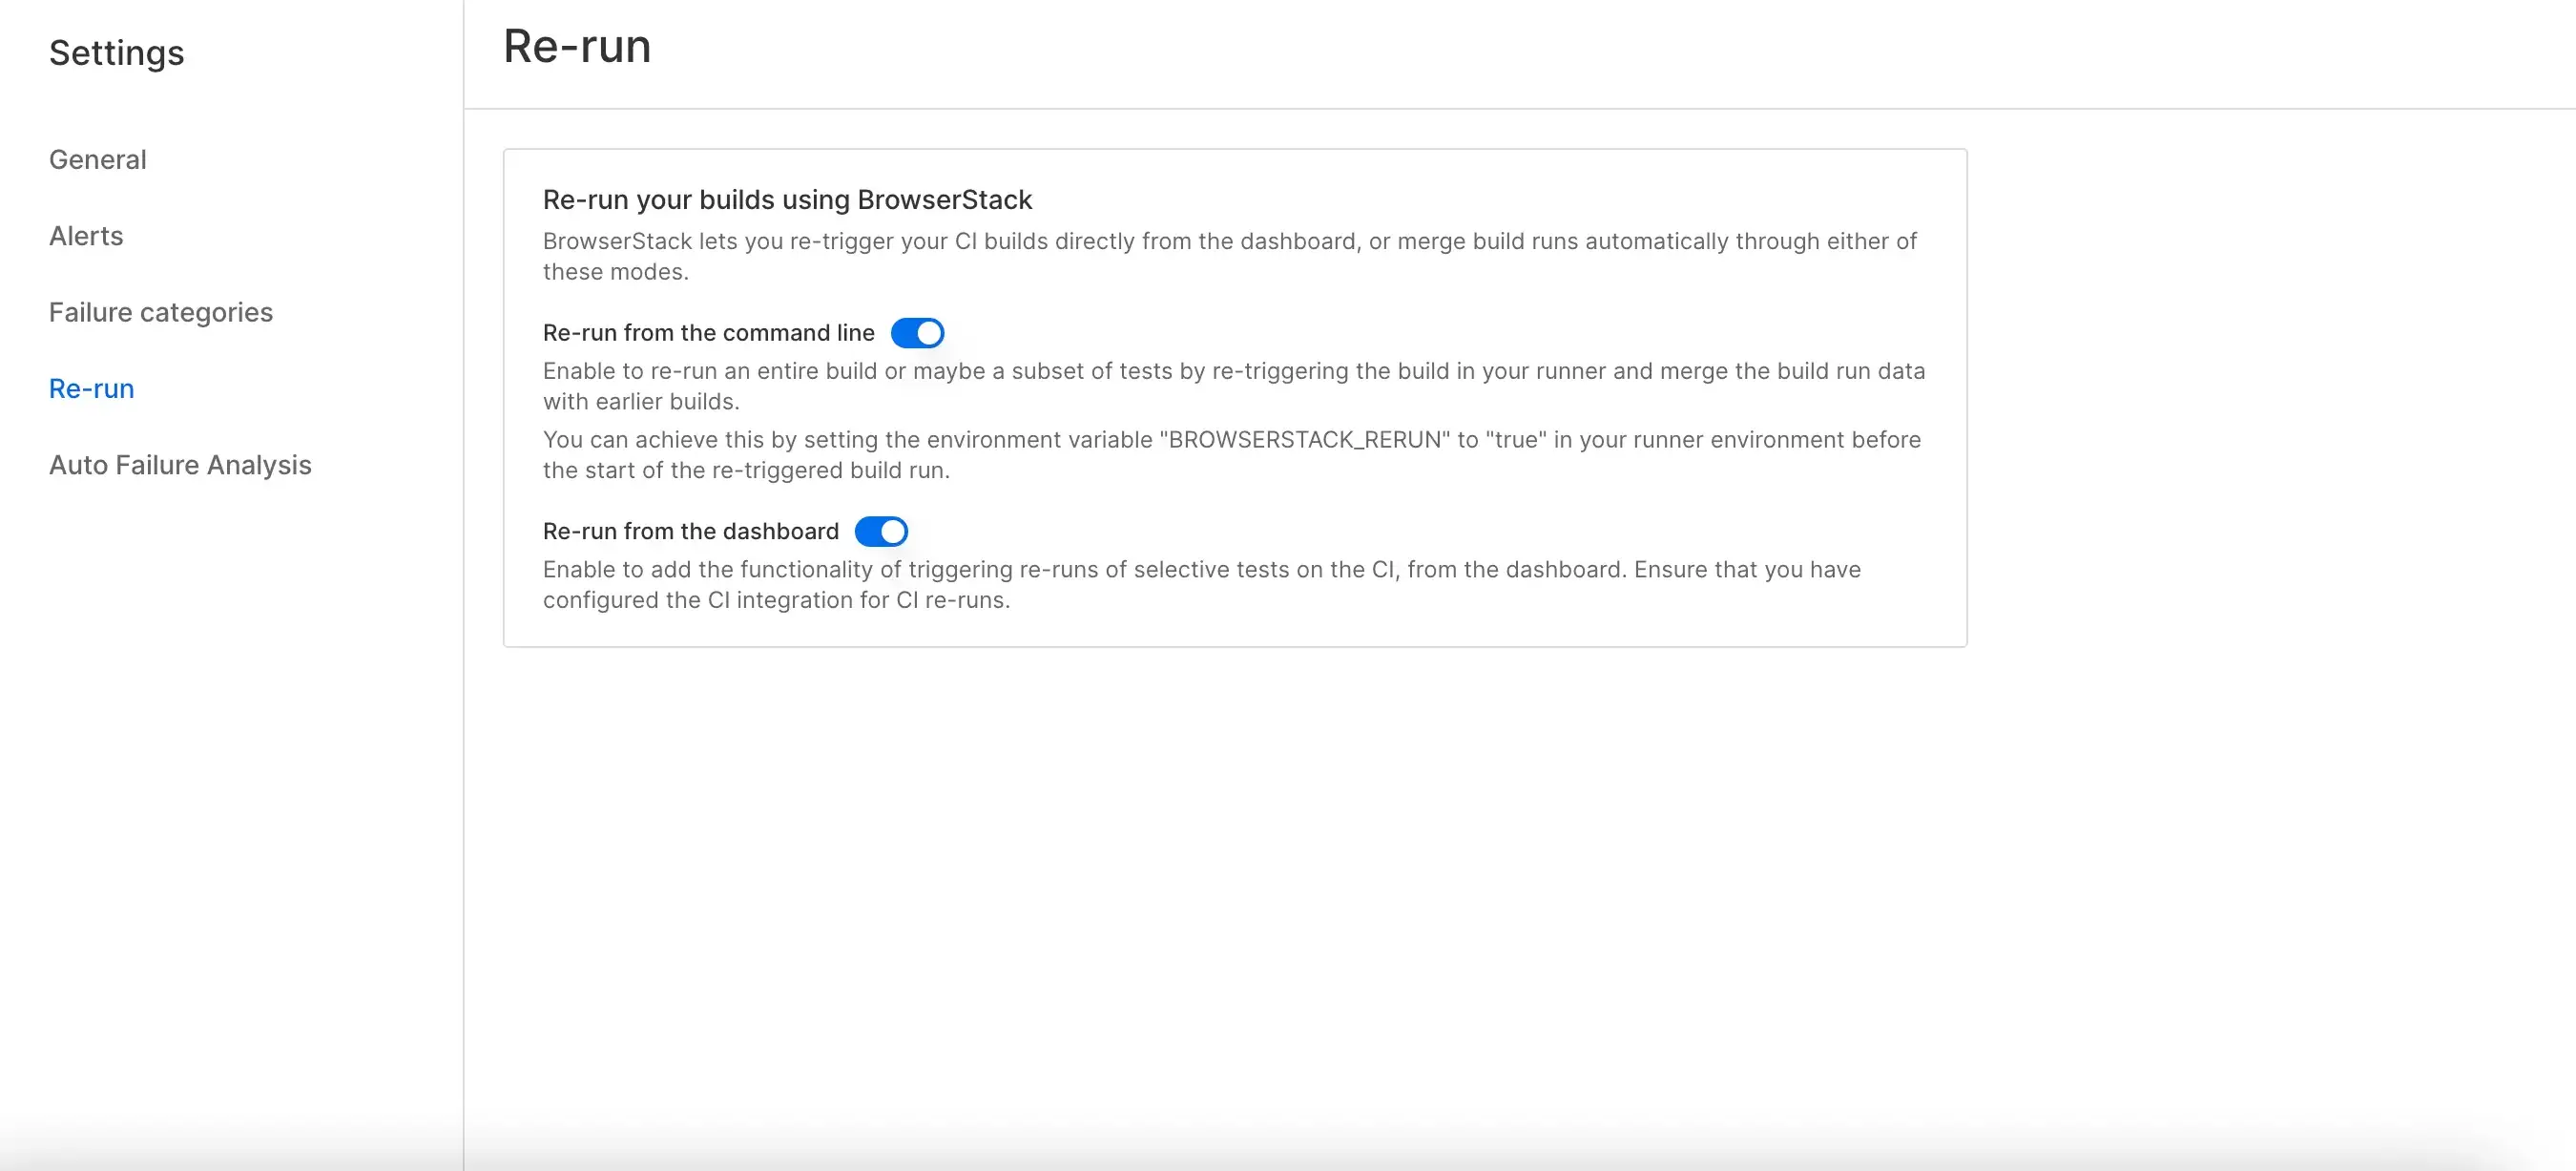
Task: Go to Alerts settings
Action: coord(86,236)
